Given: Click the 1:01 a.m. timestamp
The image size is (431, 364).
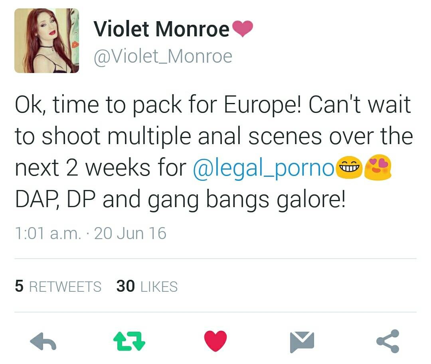Looking at the screenshot, I should click(48, 233).
